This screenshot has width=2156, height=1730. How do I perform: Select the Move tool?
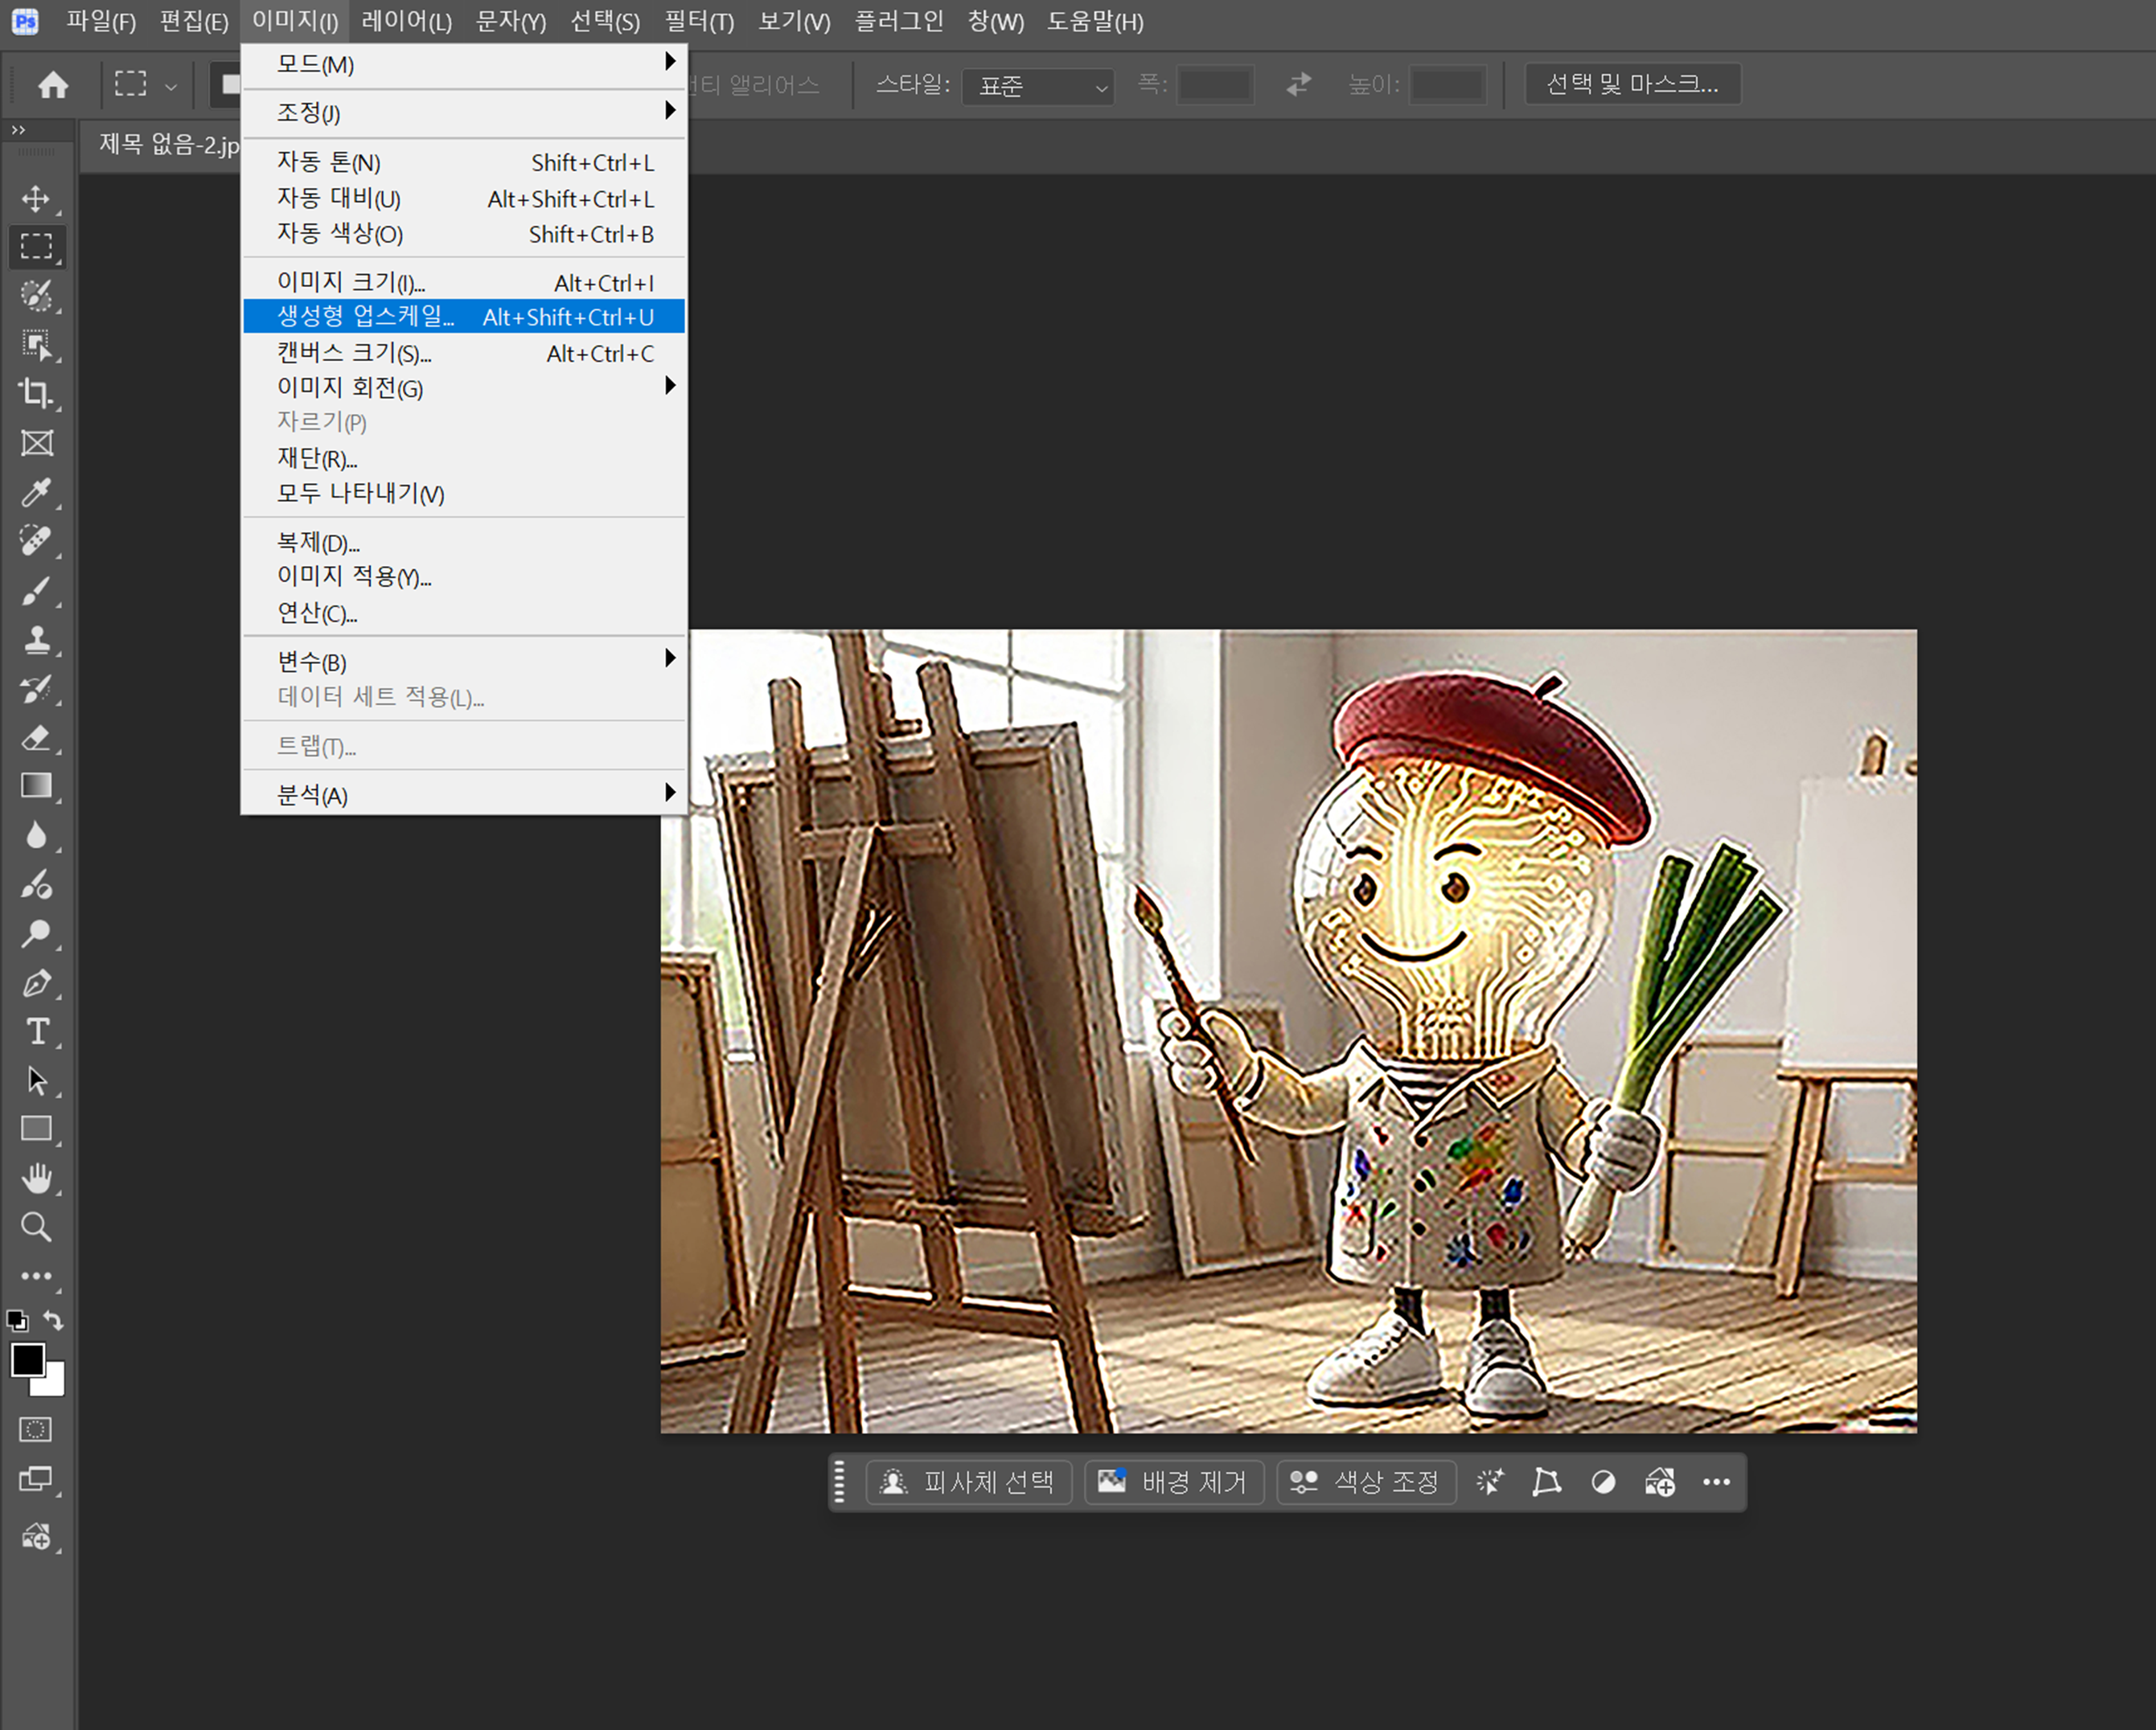[x=36, y=198]
